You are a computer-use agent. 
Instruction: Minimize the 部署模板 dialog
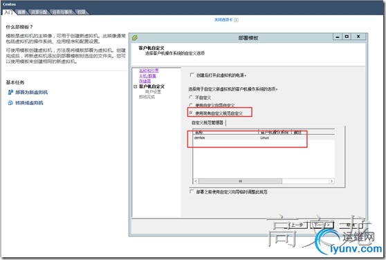tap(338, 37)
